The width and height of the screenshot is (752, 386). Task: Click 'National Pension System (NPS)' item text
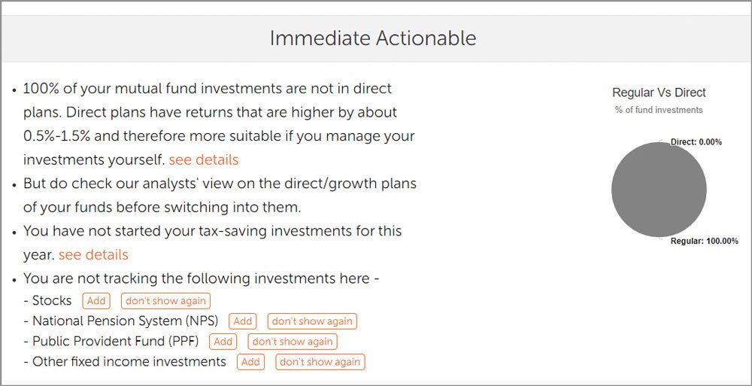tap(125, 321)
